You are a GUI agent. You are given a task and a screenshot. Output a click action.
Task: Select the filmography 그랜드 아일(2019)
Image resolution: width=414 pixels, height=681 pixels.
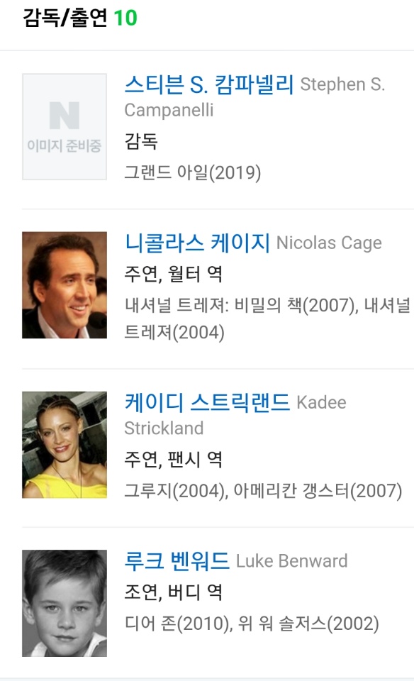pos(193,172)
